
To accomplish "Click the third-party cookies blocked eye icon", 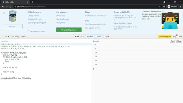I will tap(160, 7).
